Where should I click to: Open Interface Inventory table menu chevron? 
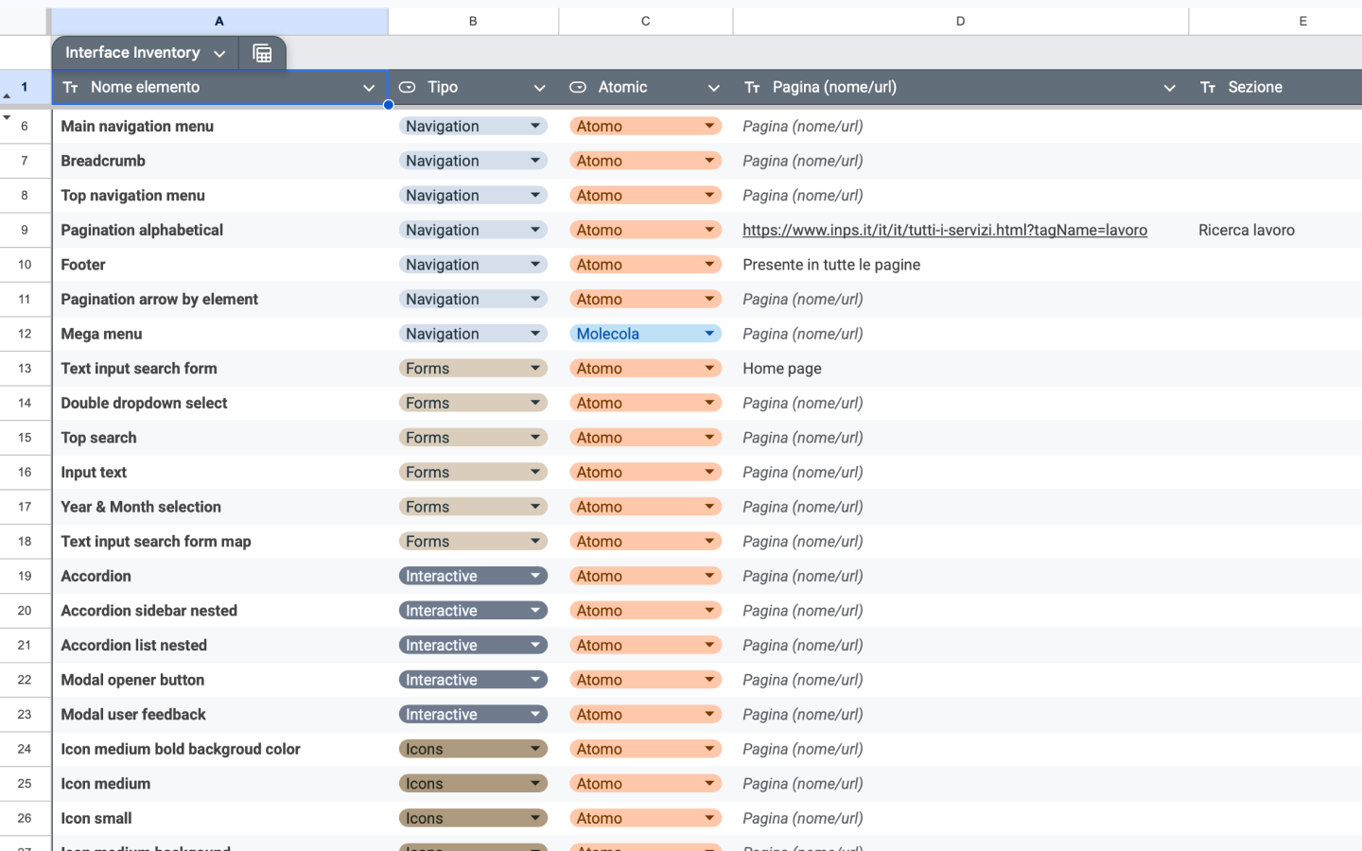point(219,54)
